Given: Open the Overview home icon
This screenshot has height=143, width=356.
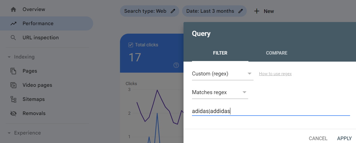Looking at the screenshot, I should pyautogui.click(x=13, y=9).
